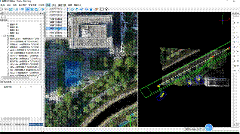Click the up arrow of the tree scrollbar
Screen dimensions: 240x134
coord(40,24)
